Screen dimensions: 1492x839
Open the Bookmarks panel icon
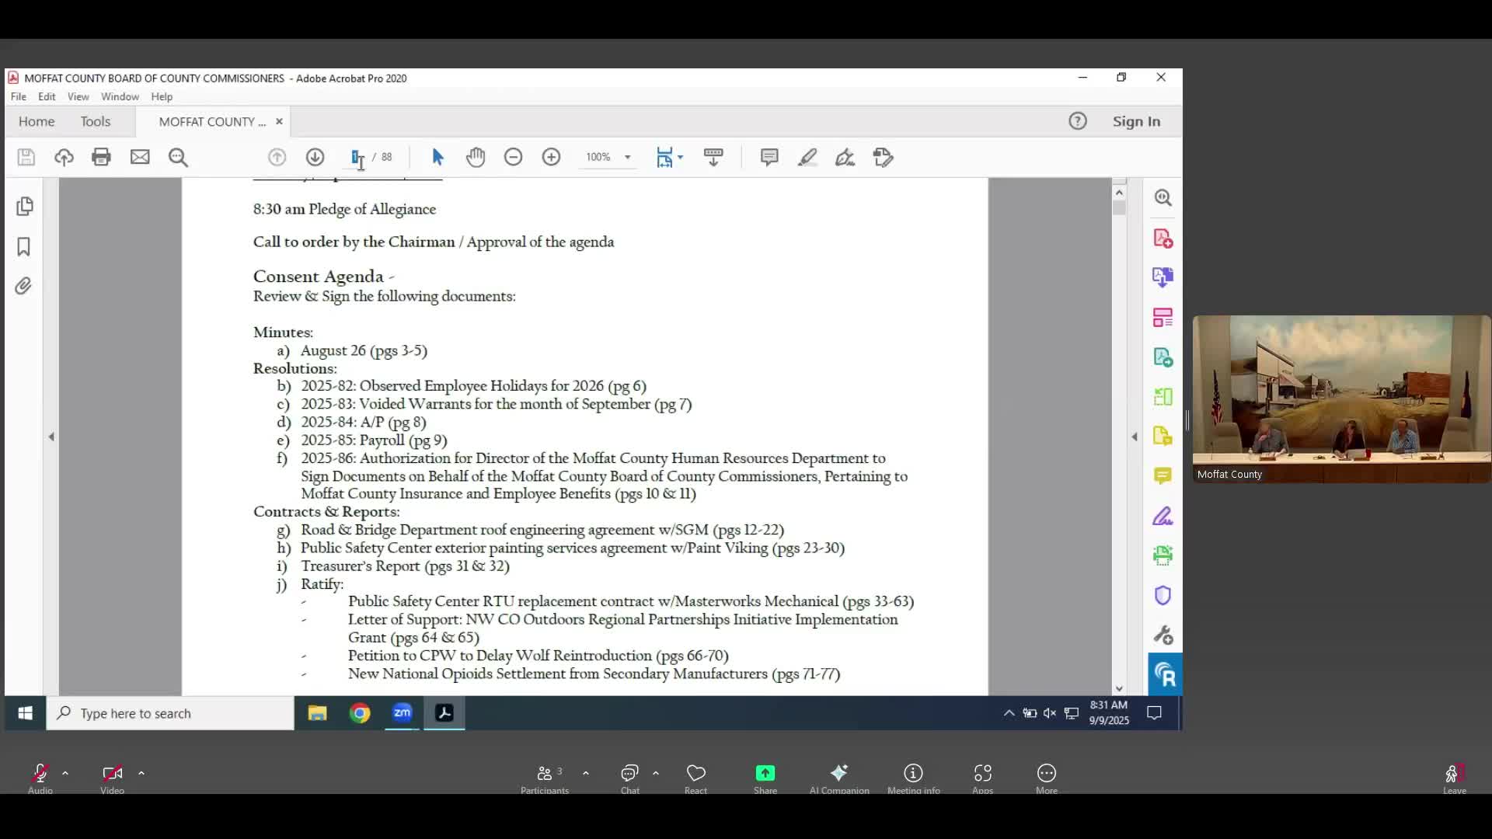[24, 247]
